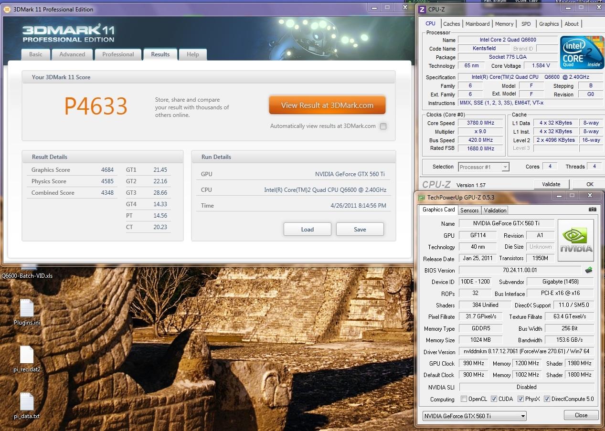Enable automatically view results at 3DMark.com
This screenshot has height=431, width=605.
[x=383, y=126]
